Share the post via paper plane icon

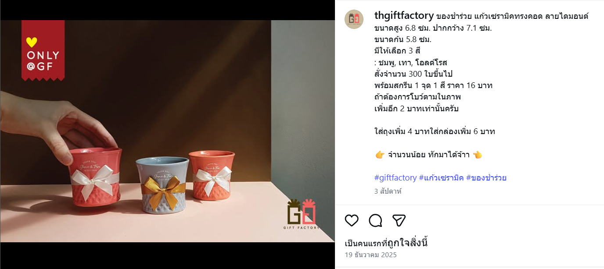tap(399, 220)
